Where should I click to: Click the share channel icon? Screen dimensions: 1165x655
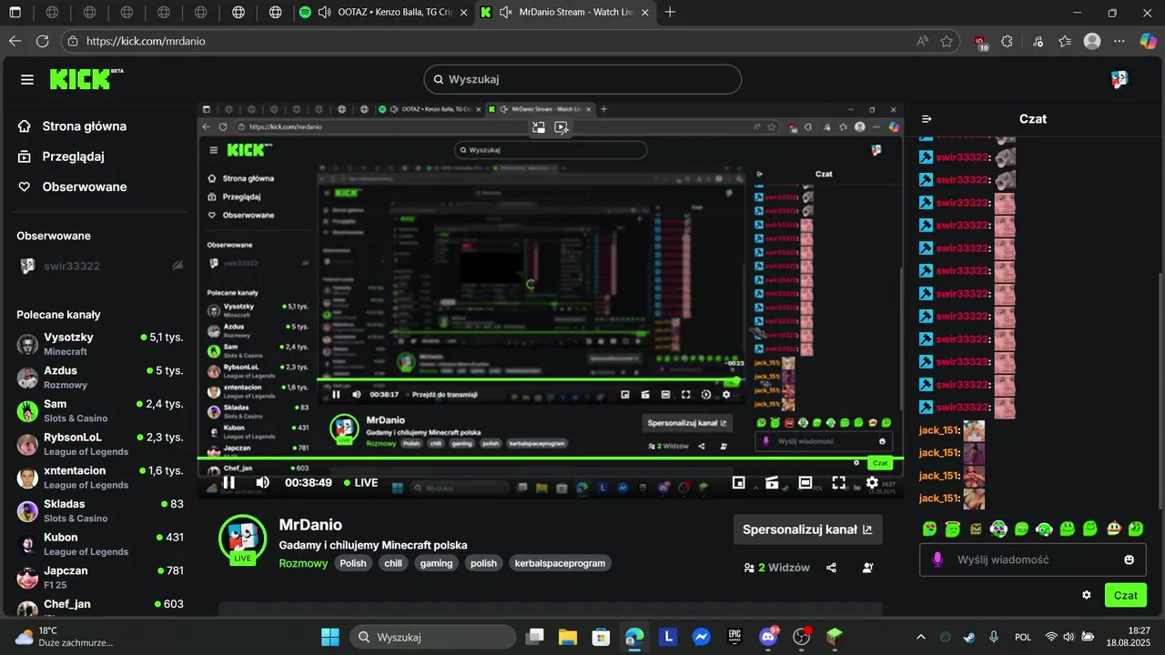(x=831, y=568)
